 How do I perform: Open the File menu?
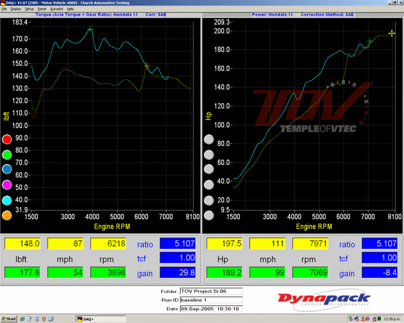coord(4,9)
